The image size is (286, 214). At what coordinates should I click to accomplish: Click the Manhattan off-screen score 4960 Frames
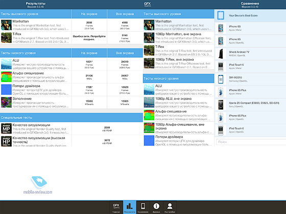coord(125,25)
